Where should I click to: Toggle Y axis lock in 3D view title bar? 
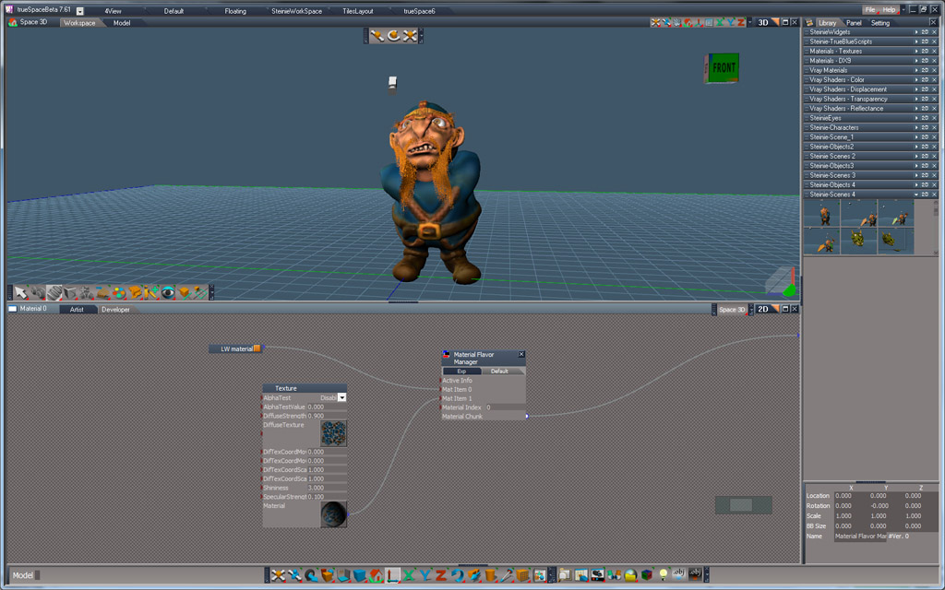(731, 22)
